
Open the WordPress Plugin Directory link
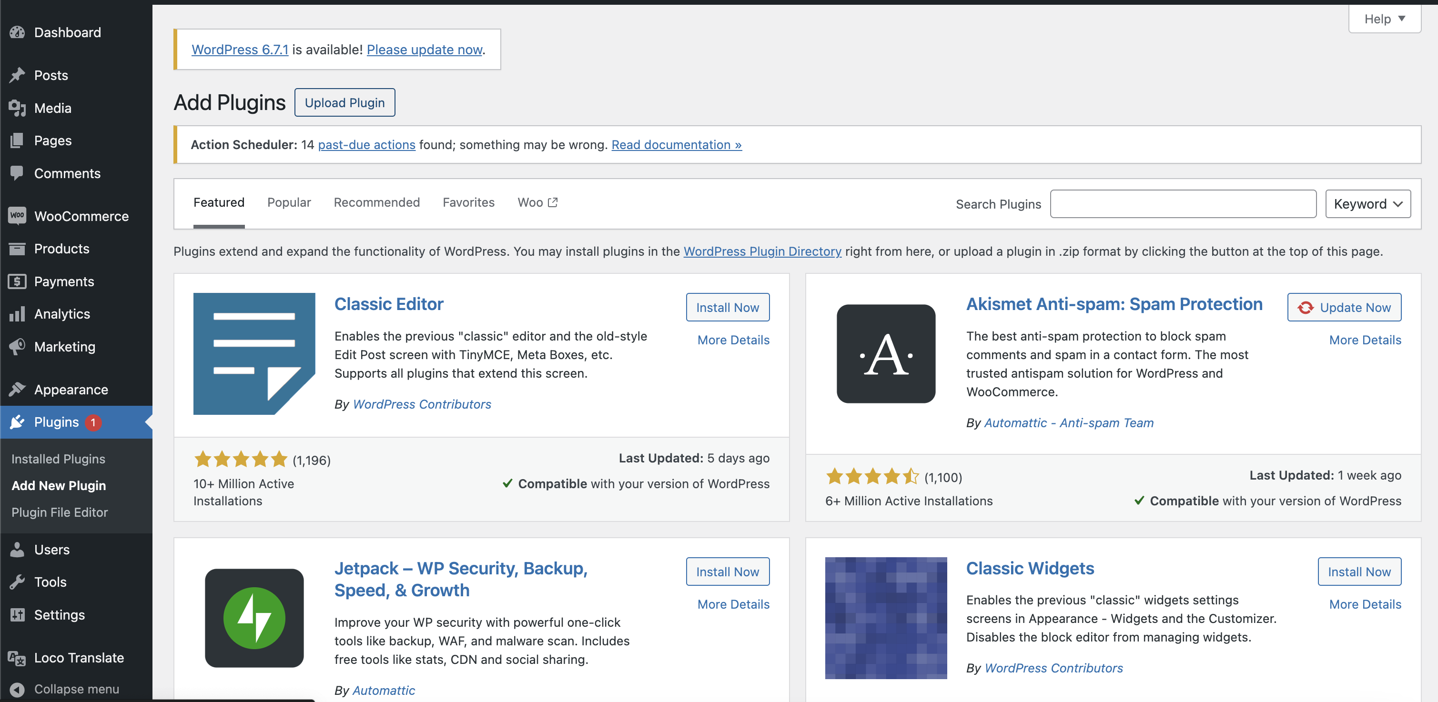[x=762, y=251]
